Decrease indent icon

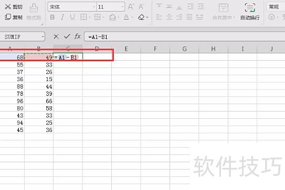click(191, 6)
